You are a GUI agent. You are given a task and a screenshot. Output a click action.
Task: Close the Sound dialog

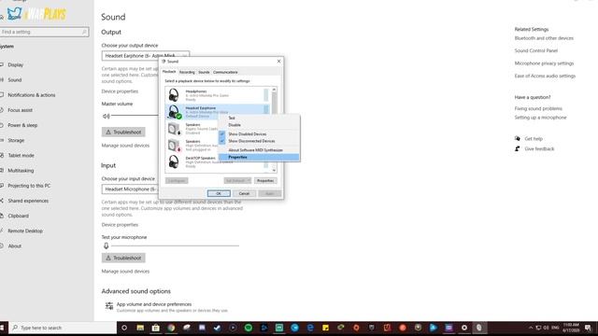pos(278,62)
